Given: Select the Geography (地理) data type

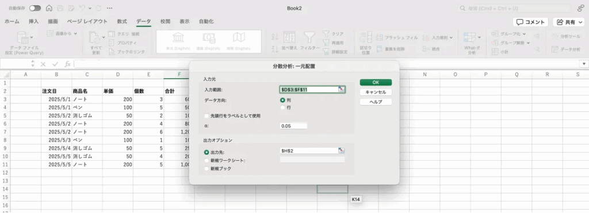Looking at the screenshot, I should (239, 41).
